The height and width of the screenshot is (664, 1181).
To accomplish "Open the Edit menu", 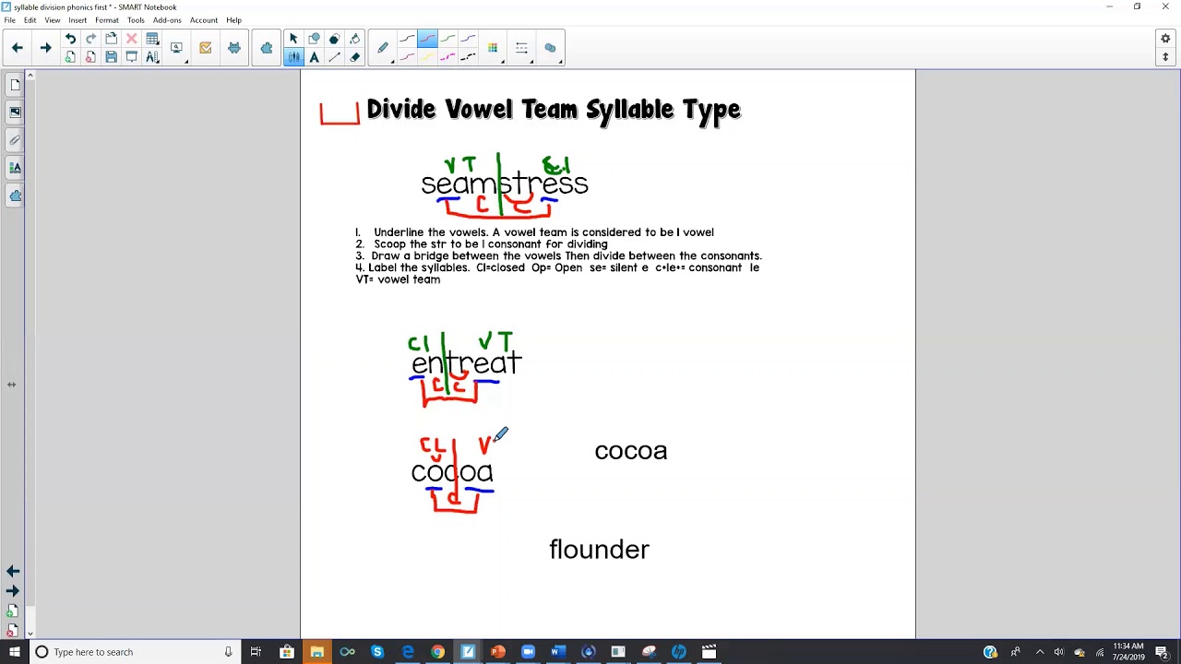I will tap(30, 20).
